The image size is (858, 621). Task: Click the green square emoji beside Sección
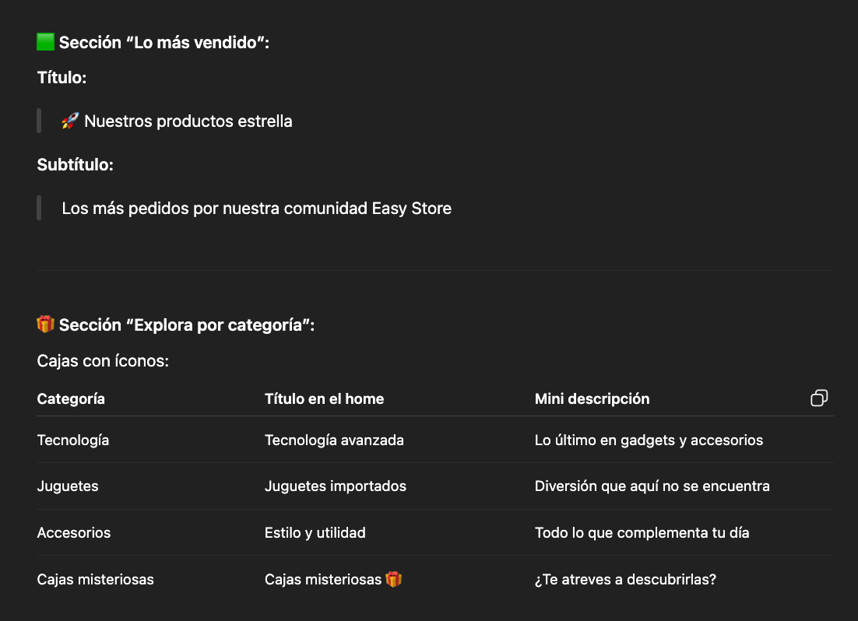[45, 41]
